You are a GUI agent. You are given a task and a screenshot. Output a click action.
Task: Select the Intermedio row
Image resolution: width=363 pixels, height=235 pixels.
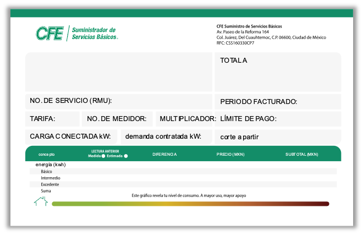(183, 178)
